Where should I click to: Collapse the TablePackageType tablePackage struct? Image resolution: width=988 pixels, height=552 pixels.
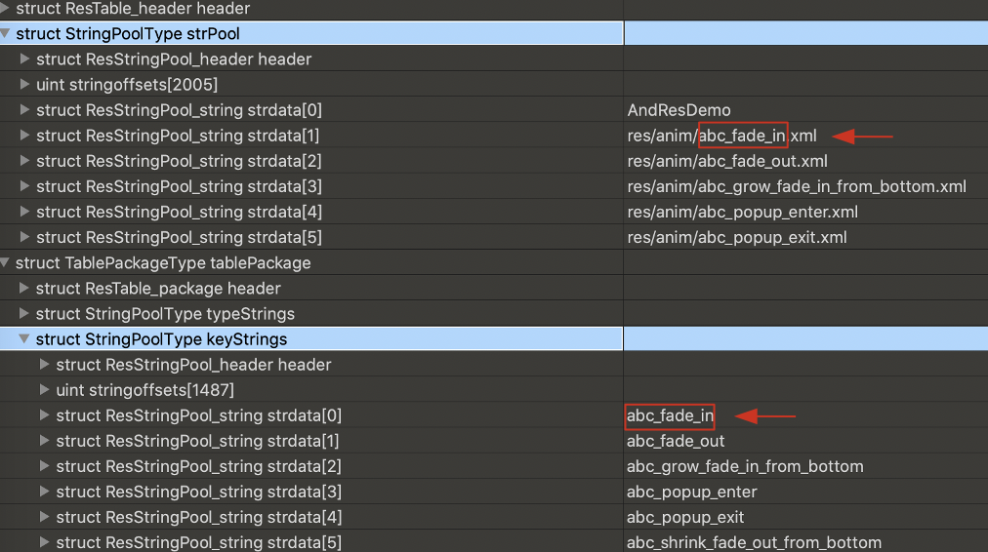coord(7,263)
